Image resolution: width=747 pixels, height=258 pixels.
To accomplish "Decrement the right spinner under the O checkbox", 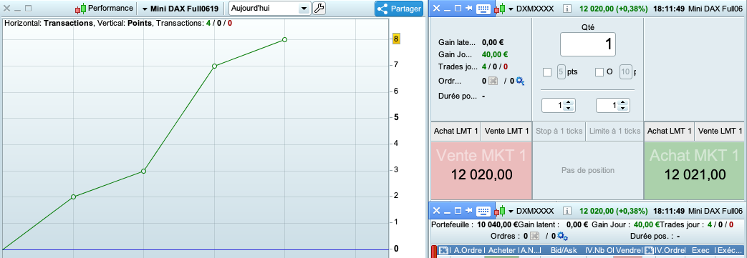I will [x=622, y=109].
